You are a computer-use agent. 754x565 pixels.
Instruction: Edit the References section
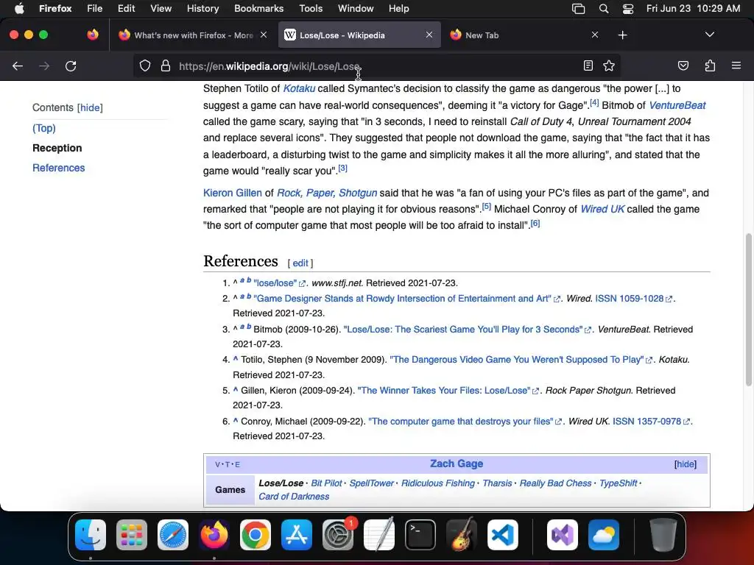click(x=300, y=263)
